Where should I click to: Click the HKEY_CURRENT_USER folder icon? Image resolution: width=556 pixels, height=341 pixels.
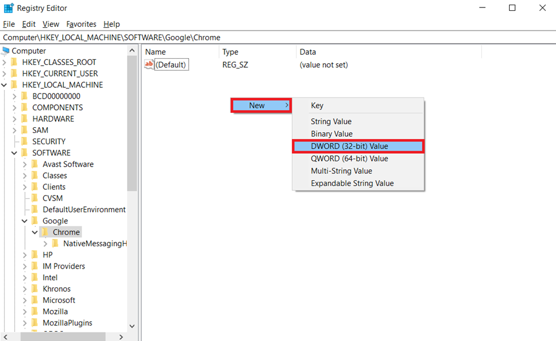[14, 74]
